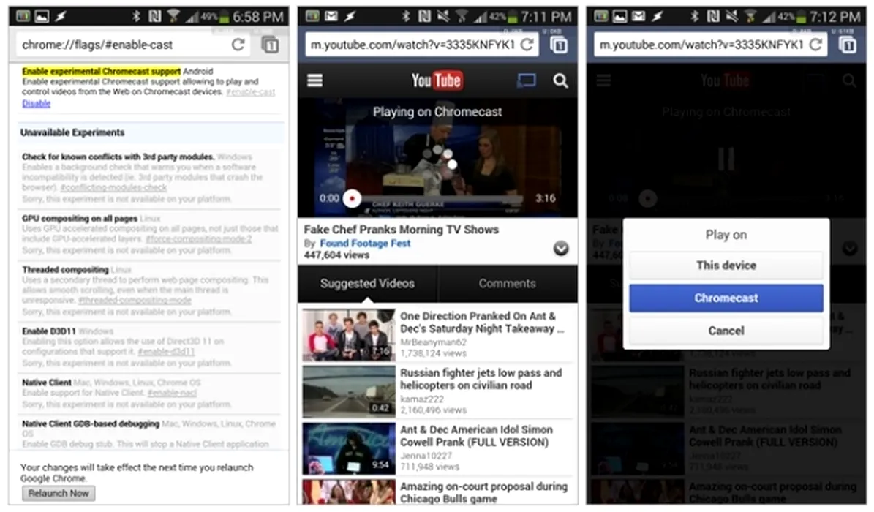Select the One Direction Pranked On Ant & Dec title
Image resolution: width=874 pixels, height=512 pixels.
click(481, 323)
